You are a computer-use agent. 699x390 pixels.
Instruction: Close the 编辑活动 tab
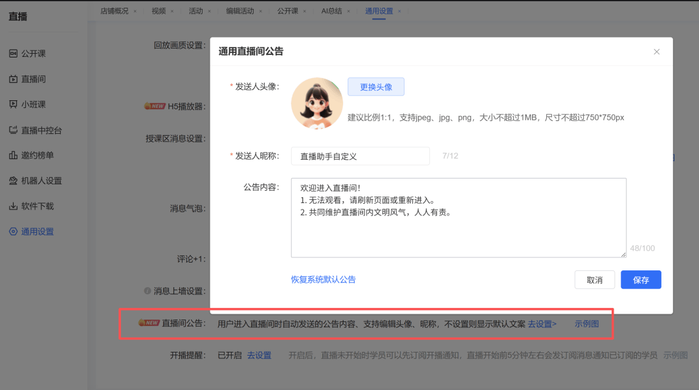point(260,11)
